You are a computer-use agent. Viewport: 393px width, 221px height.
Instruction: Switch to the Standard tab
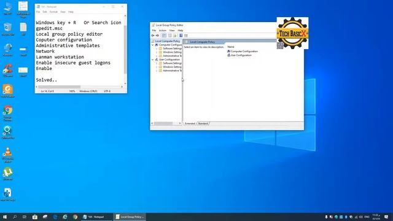pos(203,123)
